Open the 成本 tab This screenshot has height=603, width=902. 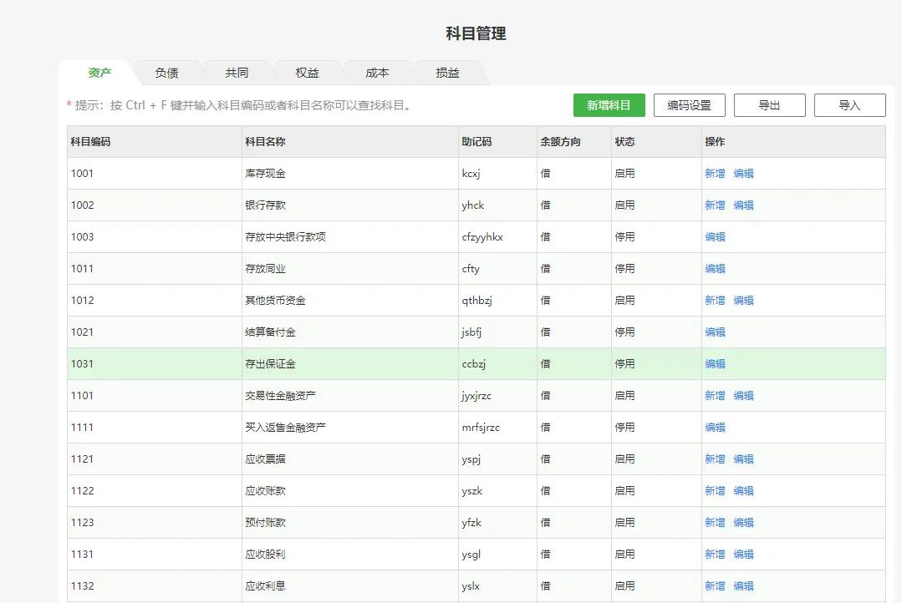pyautogui.click(x=377, y=73)
